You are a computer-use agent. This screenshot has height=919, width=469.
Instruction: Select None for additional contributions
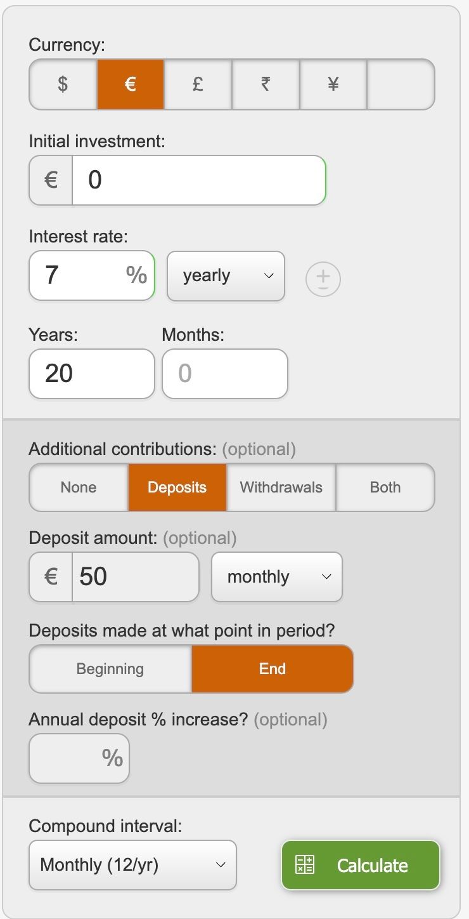(x=79, y=487)
